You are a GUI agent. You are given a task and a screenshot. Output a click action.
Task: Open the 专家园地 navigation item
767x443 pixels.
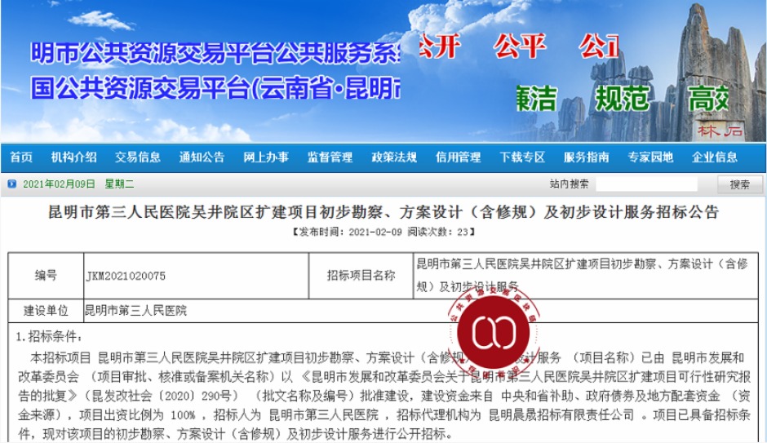click(650, 157)
